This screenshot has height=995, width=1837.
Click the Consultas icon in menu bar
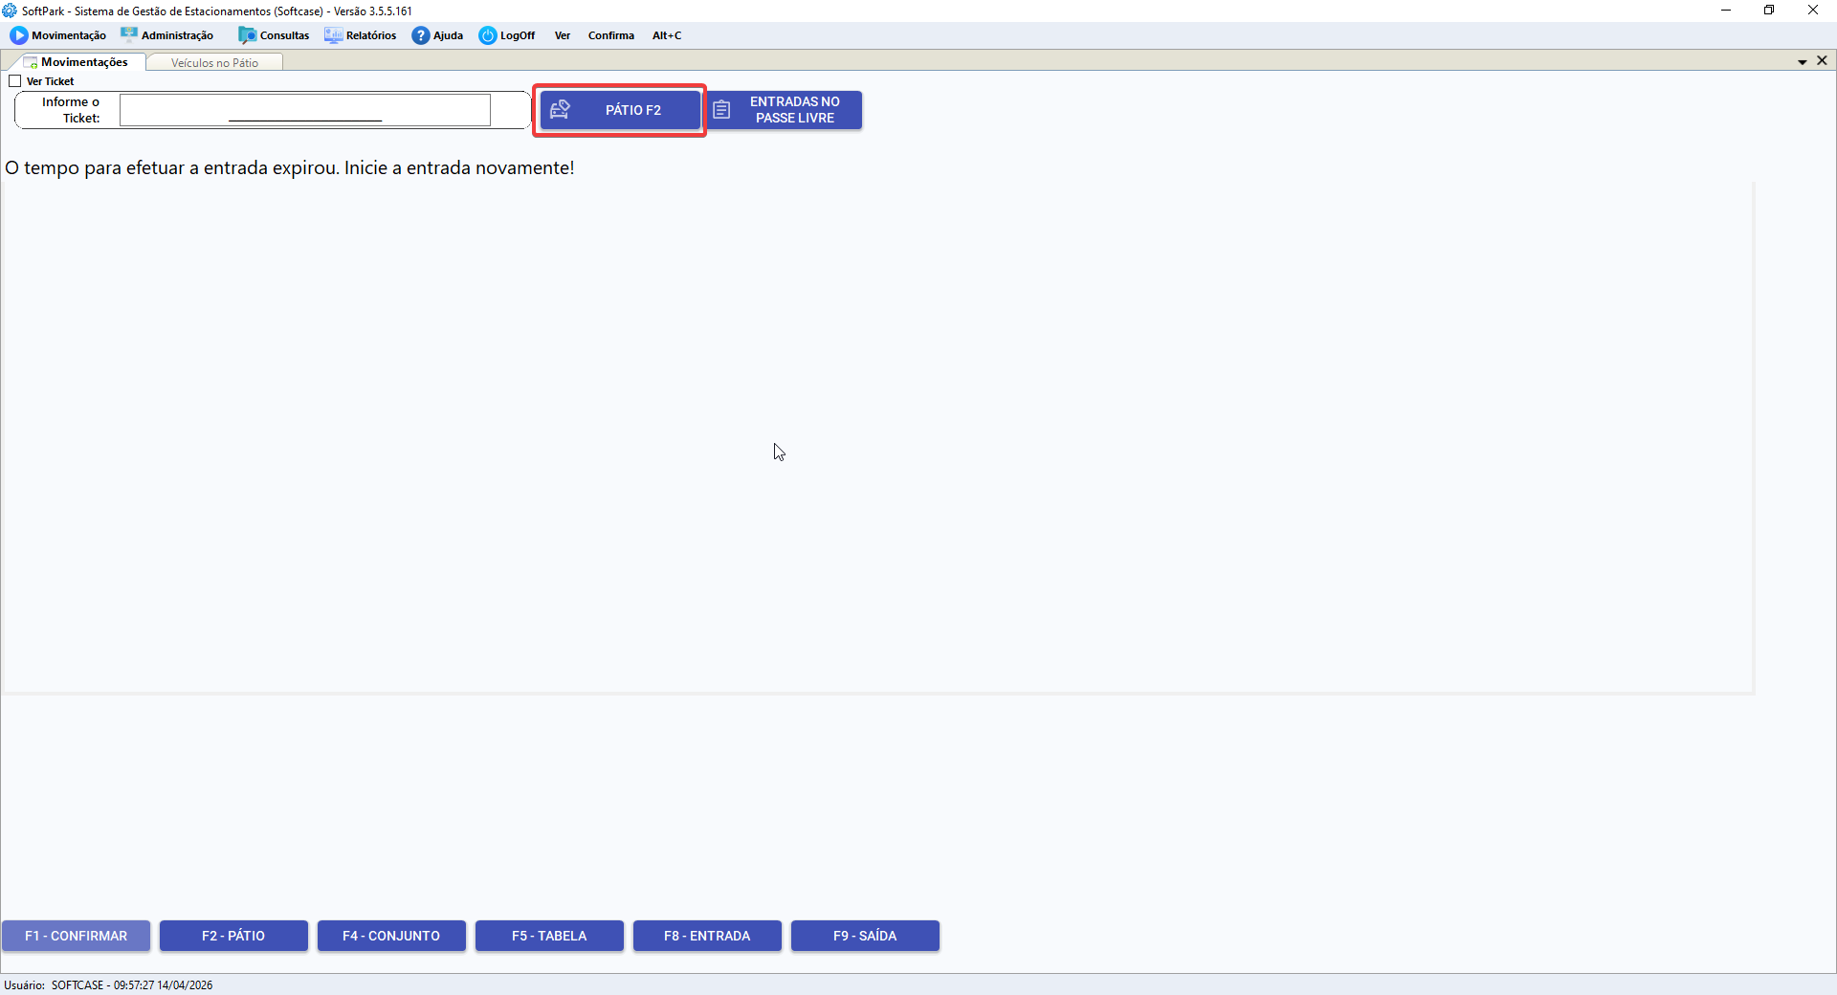(247, 35)
